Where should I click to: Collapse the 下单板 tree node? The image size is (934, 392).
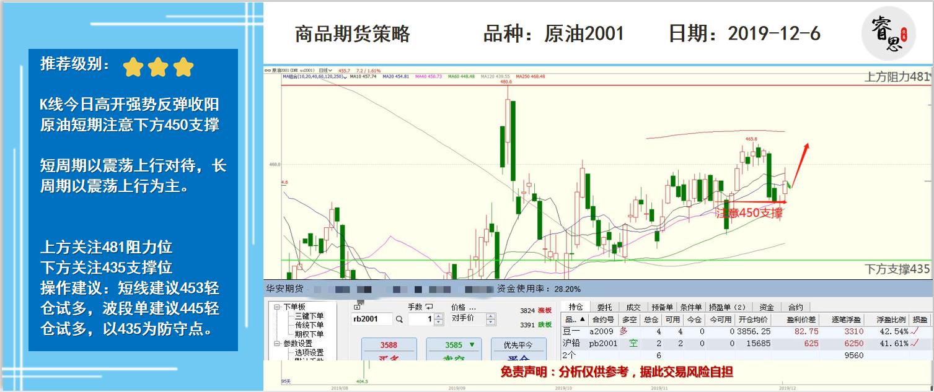point(278,307)
